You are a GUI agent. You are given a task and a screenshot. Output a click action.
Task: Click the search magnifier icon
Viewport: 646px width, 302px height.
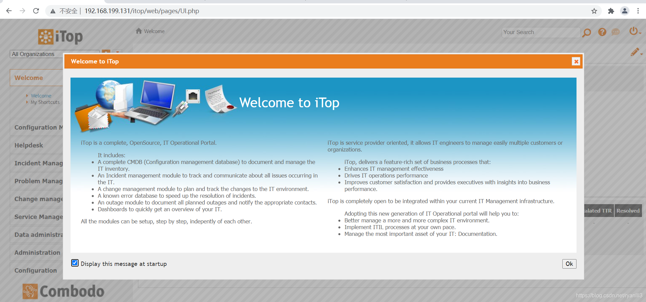coord(587,32)
